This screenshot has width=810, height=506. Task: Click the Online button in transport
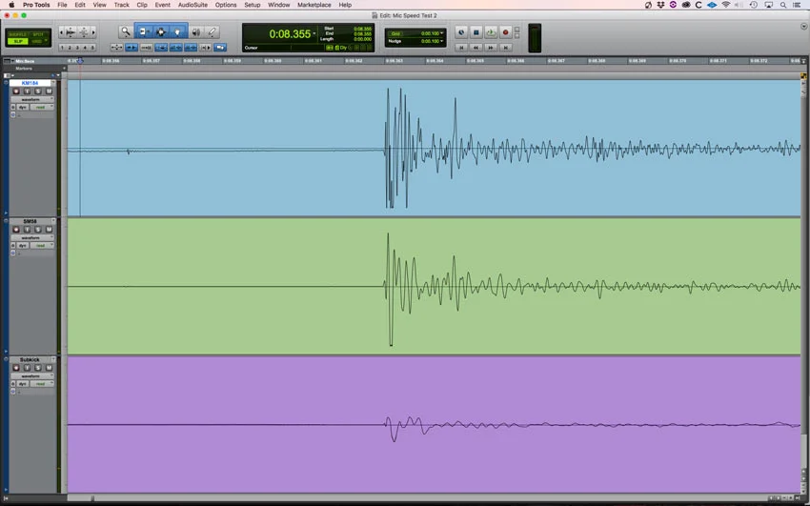[x=461, y=32]
